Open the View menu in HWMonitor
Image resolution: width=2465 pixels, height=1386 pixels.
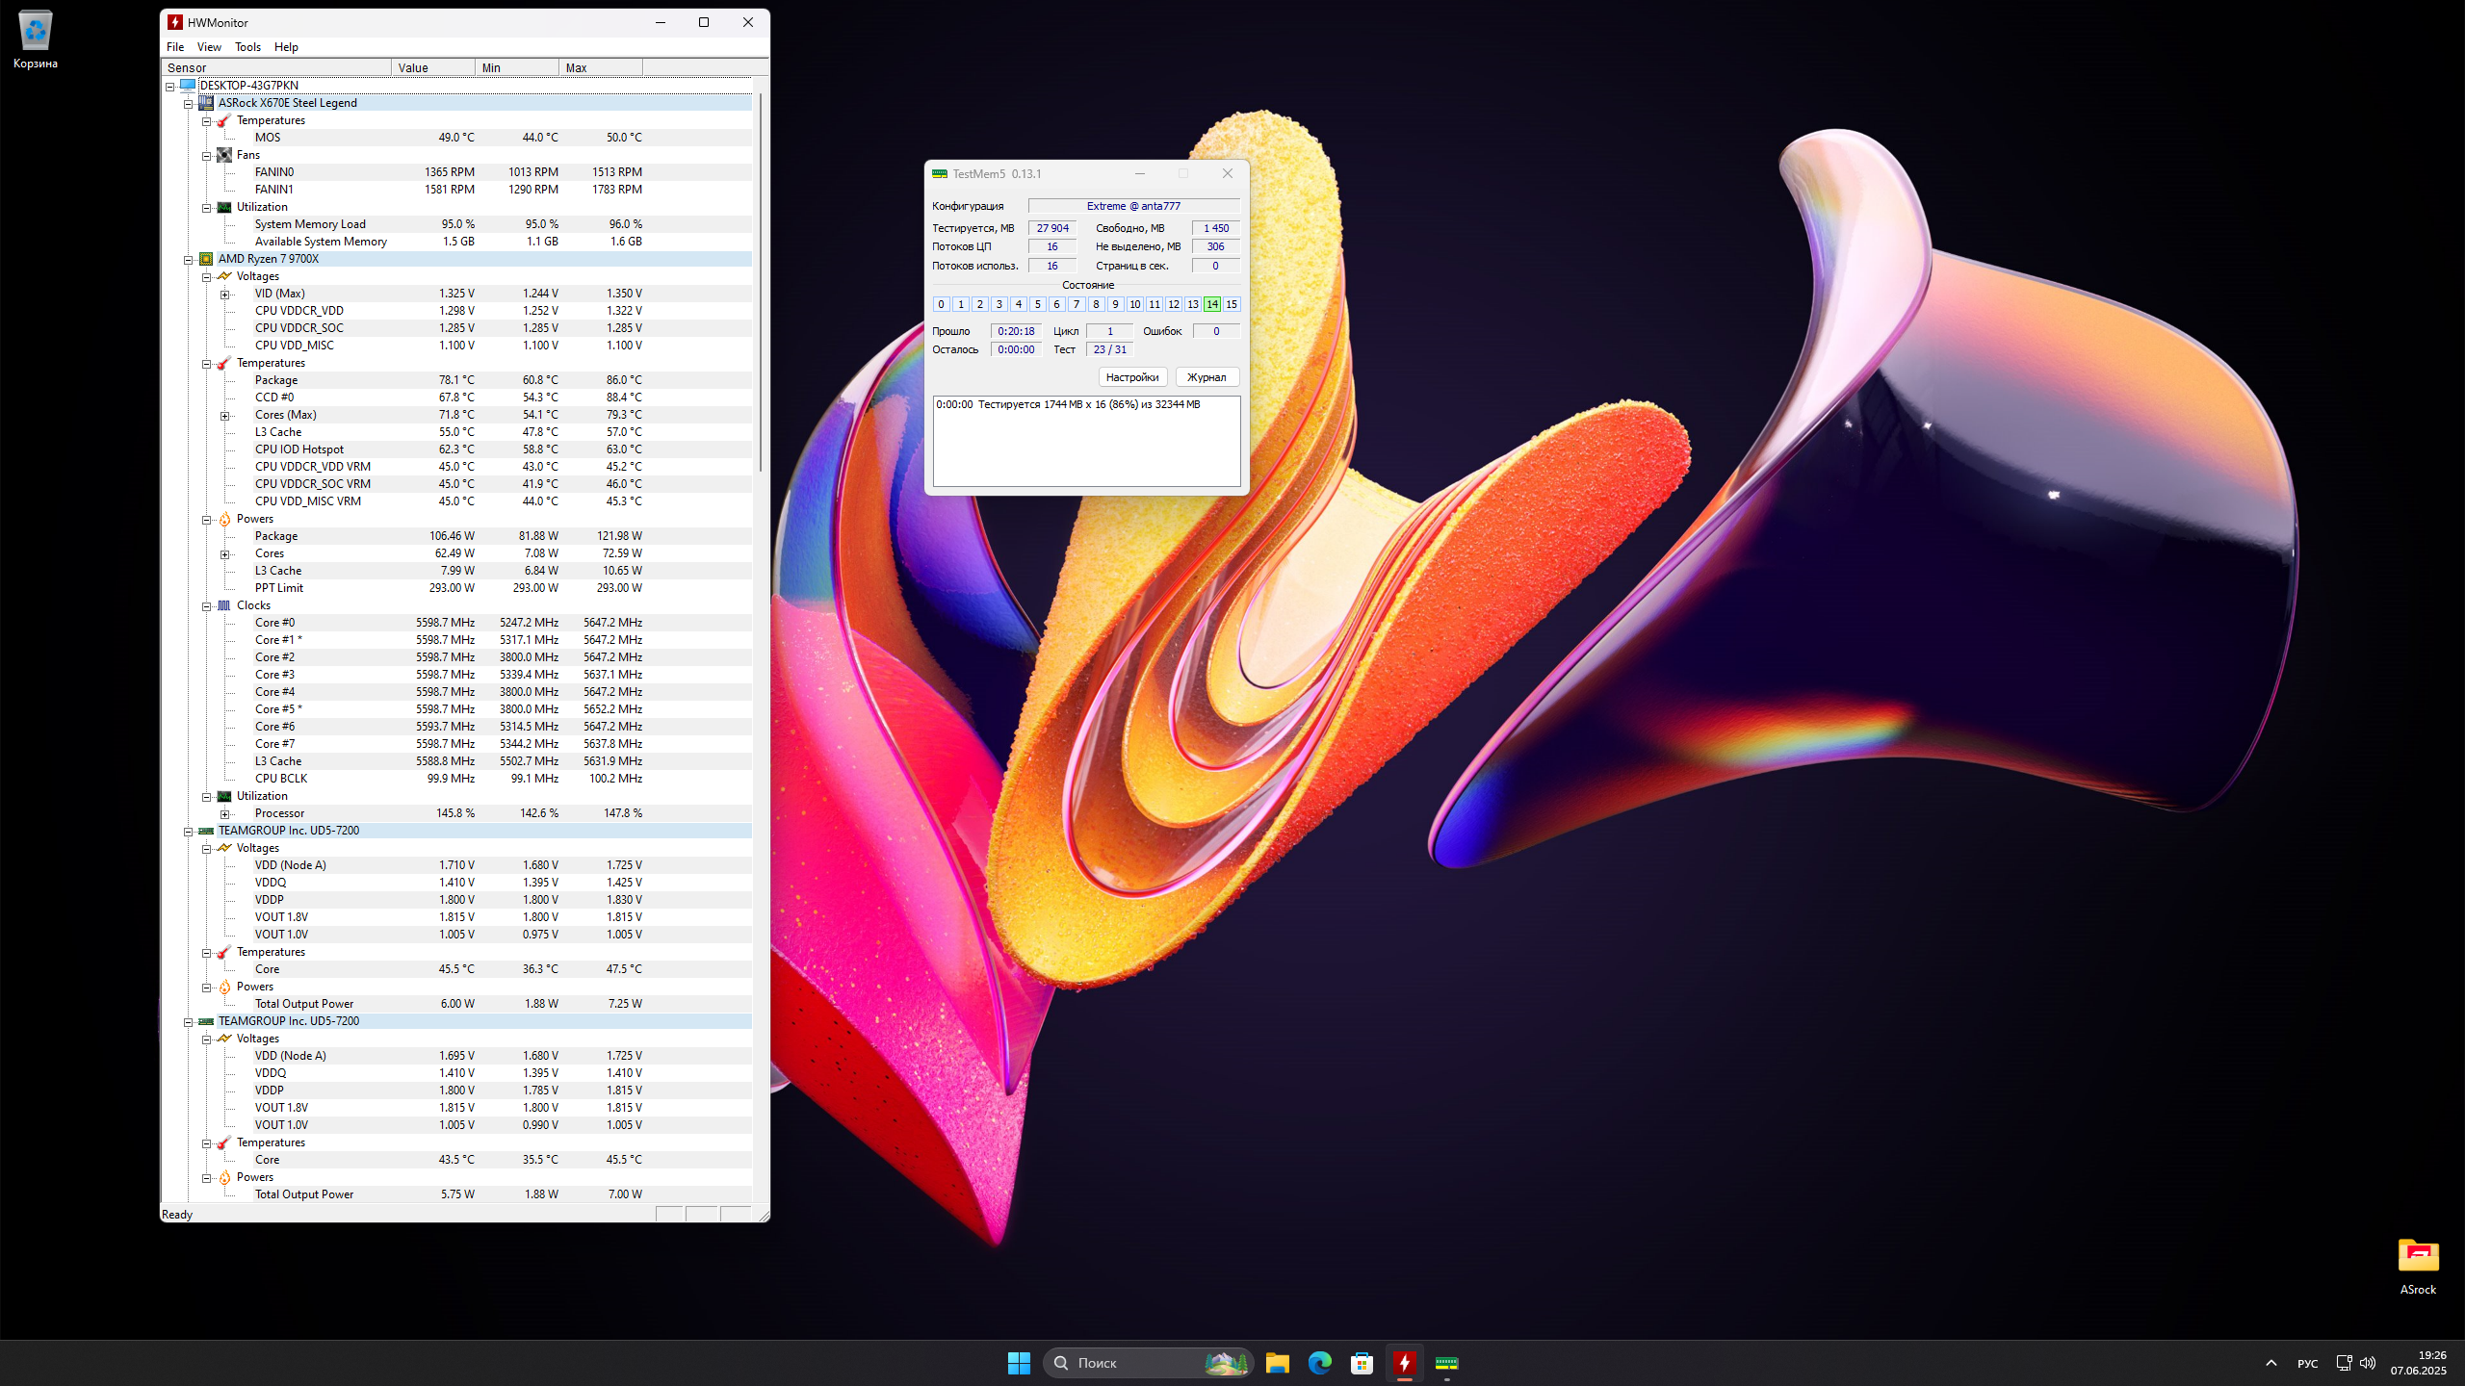pos(209,47)
